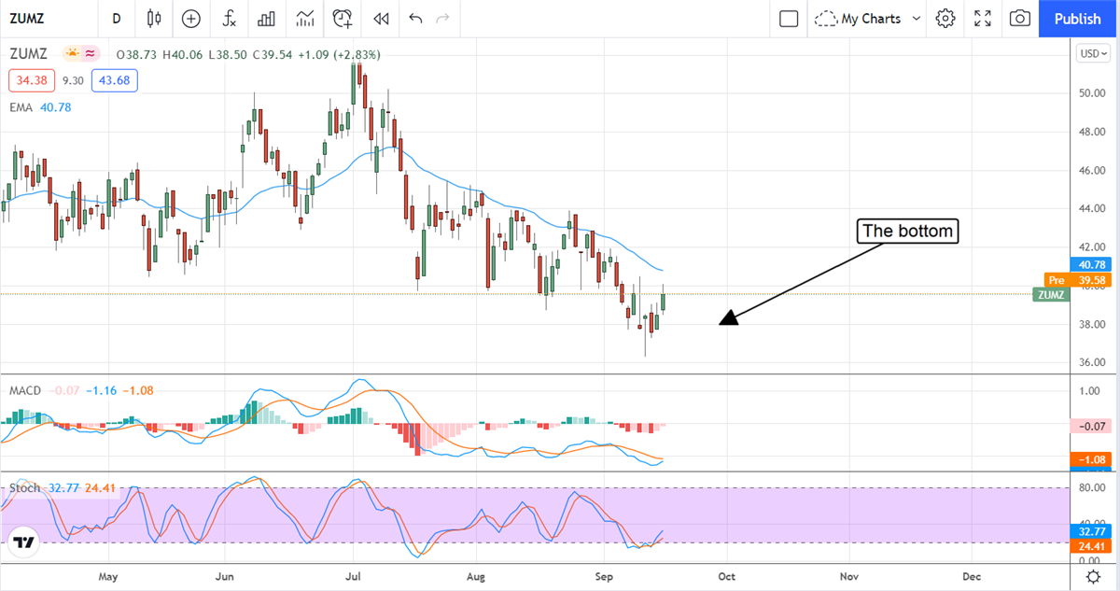Click the green ZUMZ price scale label
Viewport: 1120px width, 591px height.
tap(1052, 294)
